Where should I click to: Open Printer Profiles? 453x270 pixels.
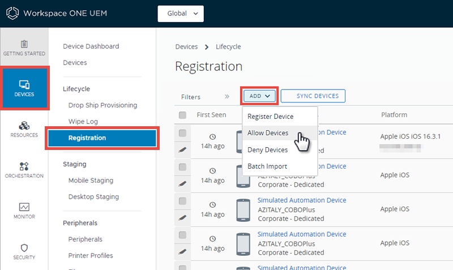click(x=91, y=255)
